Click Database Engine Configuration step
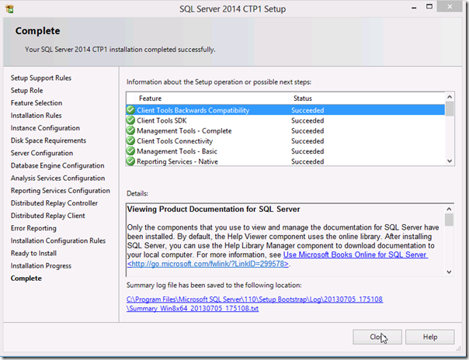Viewport: 469px width, 360px height. tap(57, 165)
